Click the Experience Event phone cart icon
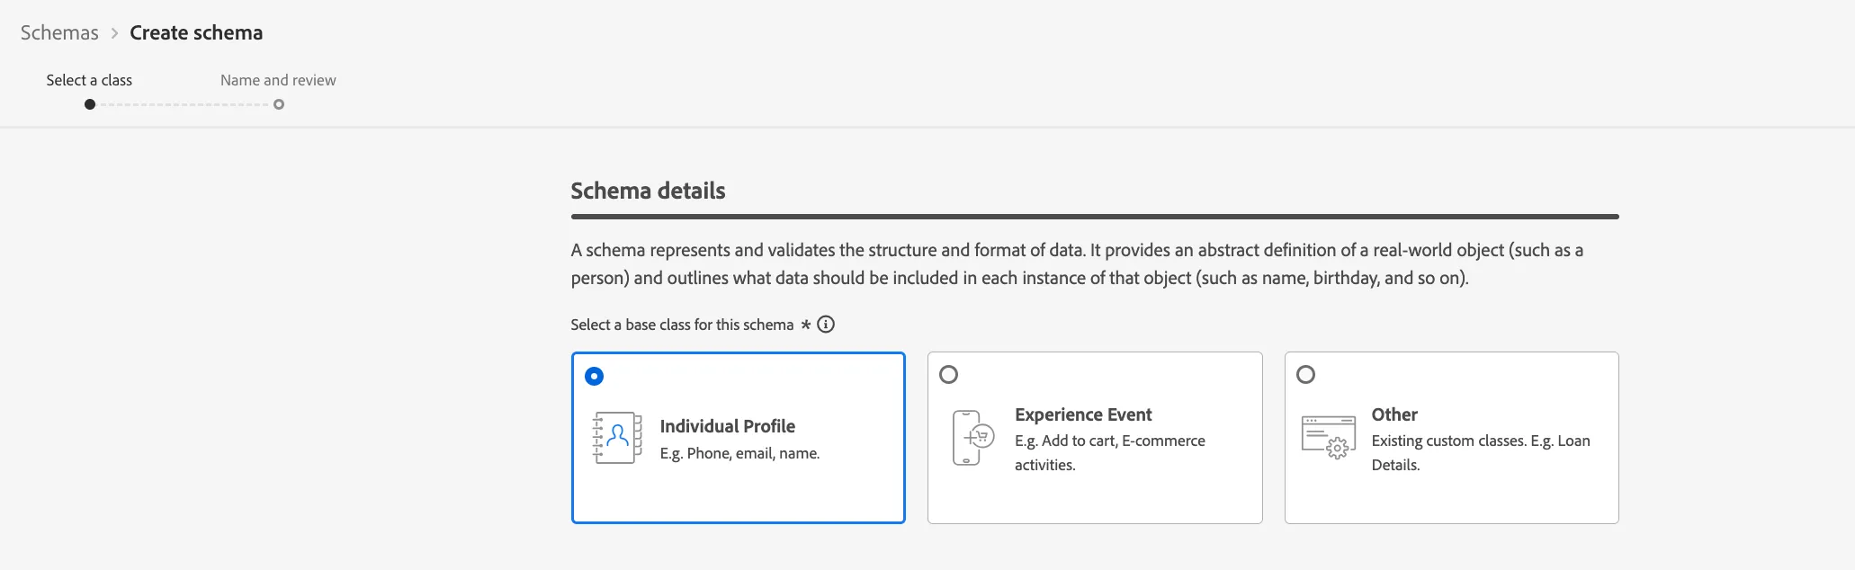 [x=972, y=438]
